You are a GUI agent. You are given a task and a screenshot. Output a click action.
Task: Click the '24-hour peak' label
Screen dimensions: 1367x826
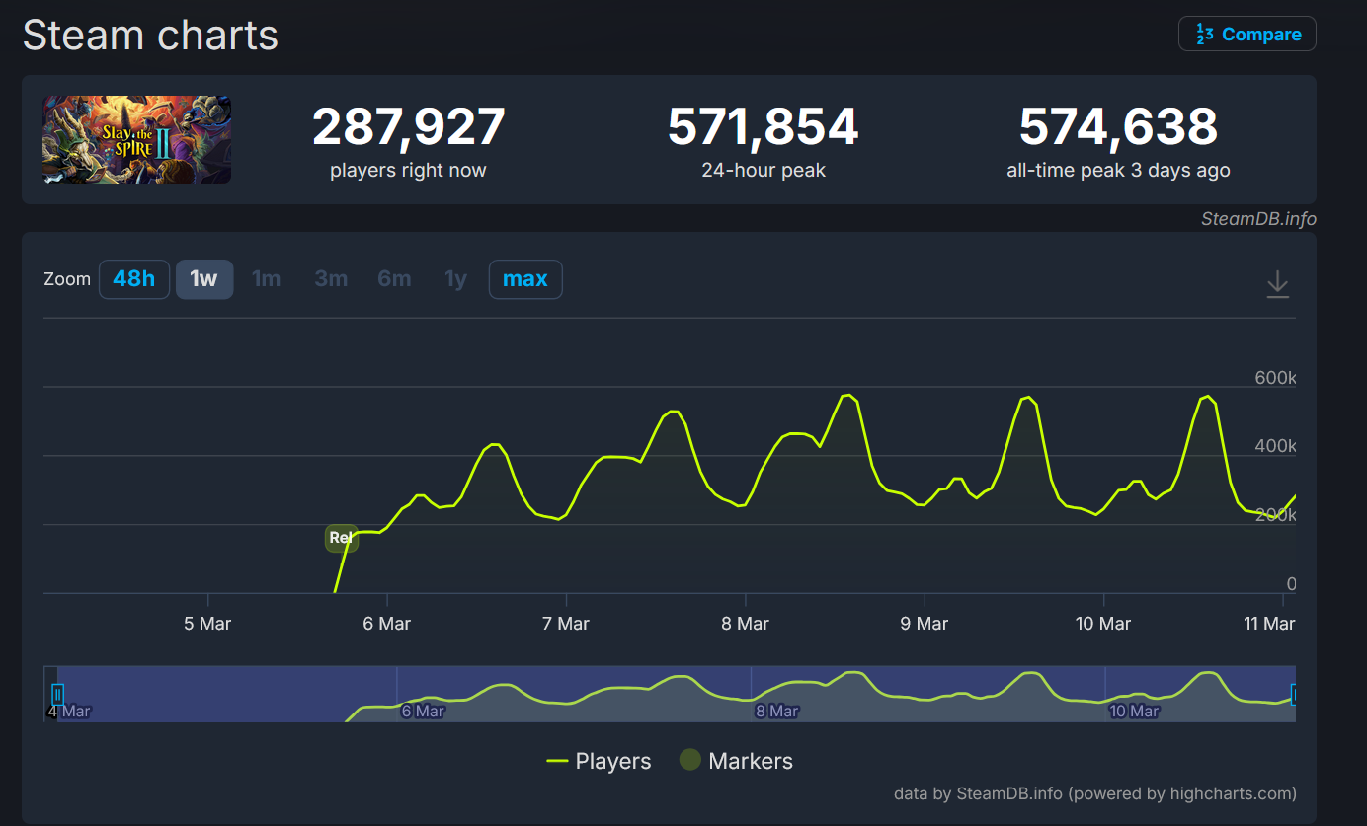764,170
